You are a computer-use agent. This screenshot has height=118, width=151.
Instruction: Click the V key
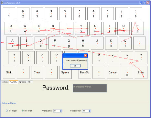57,58
